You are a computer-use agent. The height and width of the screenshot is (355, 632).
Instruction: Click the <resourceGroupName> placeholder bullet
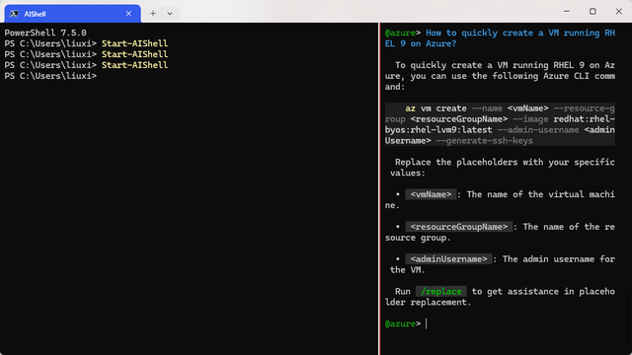tap(458, 227)
